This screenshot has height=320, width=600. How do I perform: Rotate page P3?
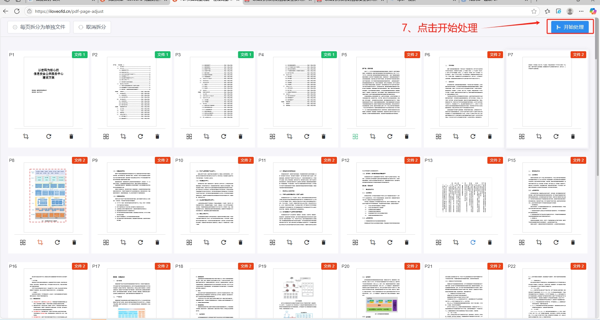pos(224,136)
